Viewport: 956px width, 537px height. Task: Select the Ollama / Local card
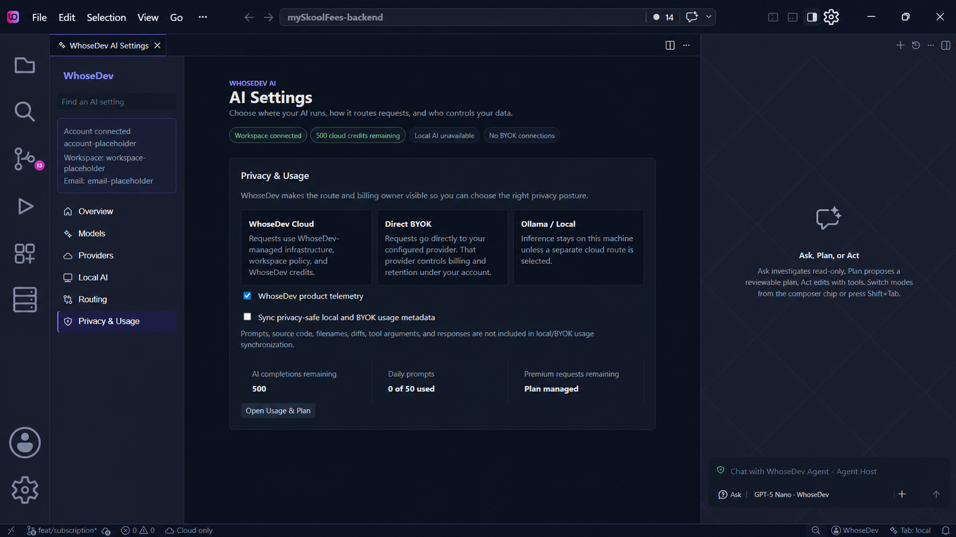point(579,247)
